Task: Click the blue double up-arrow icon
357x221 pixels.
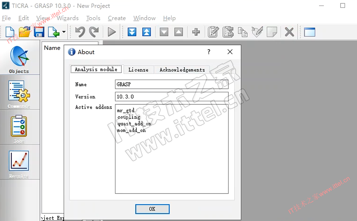Action: 146,32
